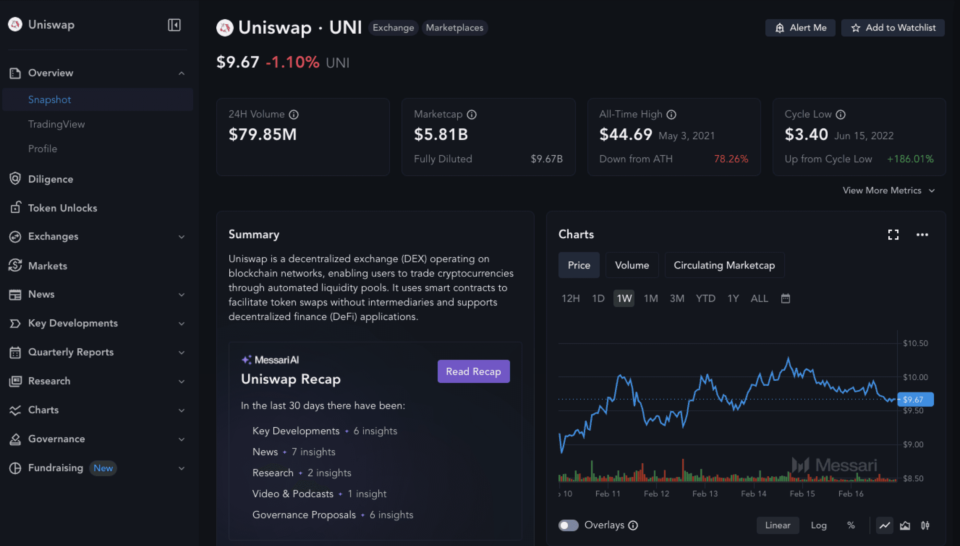Click the News sidebar icon
Viewport: 960px width, 546px height.
pos(15,294)
